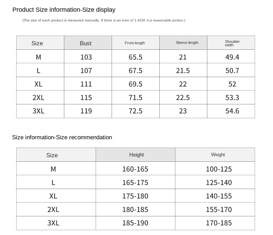This screenshot has height=235, width=273.
Task: Click the Sleeve length column header
Action: pos(187,43)
